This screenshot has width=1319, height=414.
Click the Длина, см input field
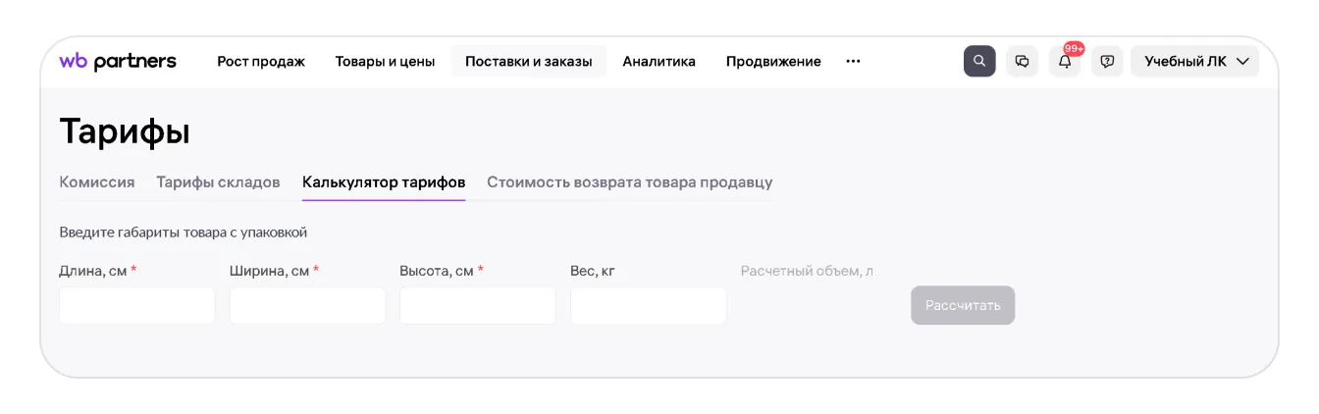137,305
